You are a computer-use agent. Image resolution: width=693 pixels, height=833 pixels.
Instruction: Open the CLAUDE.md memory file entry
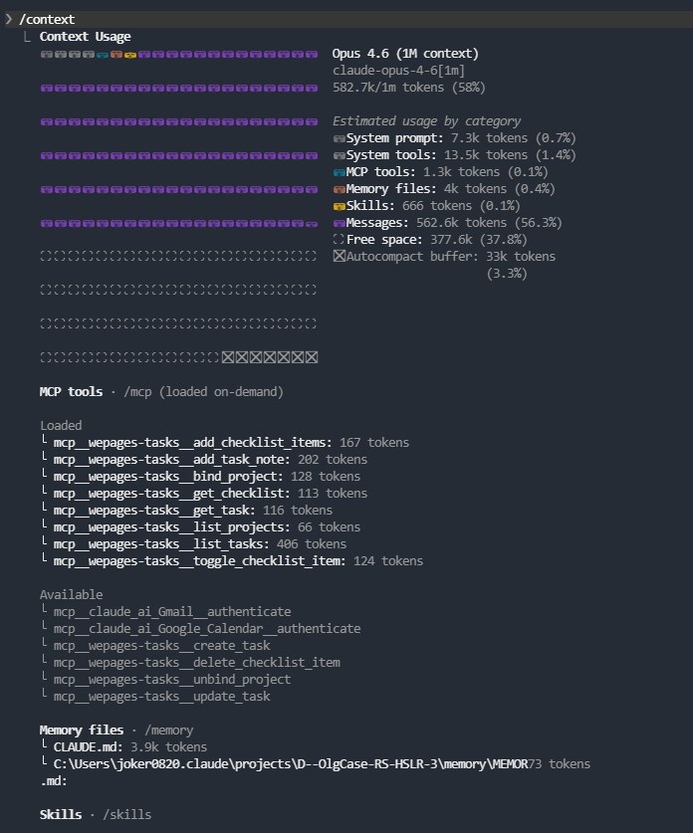89,747
